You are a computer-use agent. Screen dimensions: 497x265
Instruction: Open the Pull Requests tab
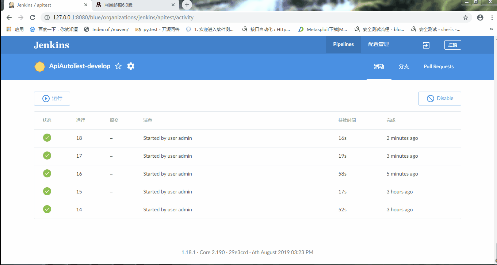(x=439, y=66)
